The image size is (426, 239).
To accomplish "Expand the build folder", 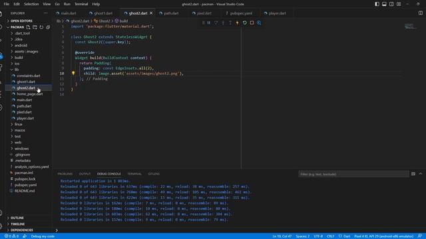I will [x=19, y=58].
